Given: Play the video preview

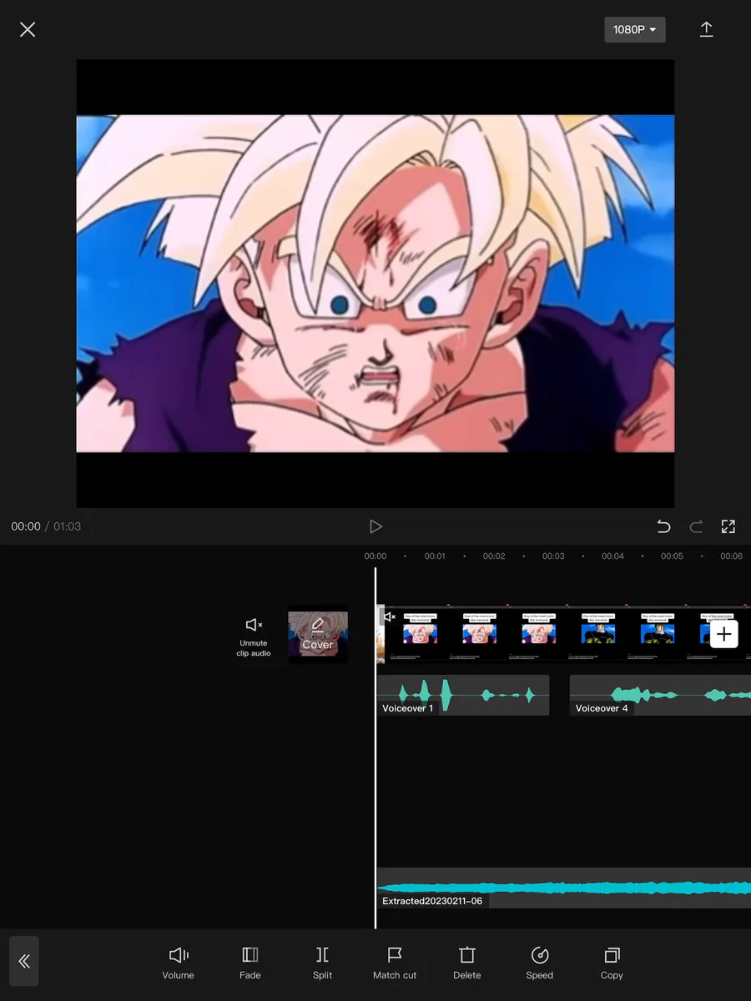Looking at the screenshot, I should click(375, 526).
